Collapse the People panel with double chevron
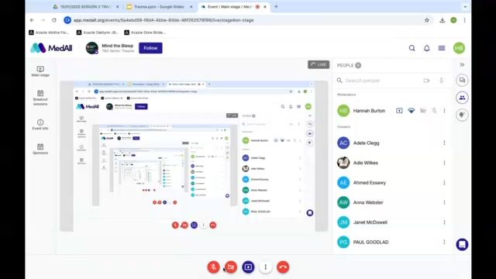This screenshot has width=496, height=279. coord(462,64)
